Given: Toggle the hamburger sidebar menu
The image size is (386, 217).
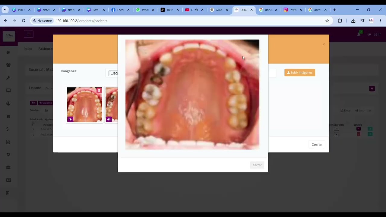Looking at the screenshot, I should (29, 34).
